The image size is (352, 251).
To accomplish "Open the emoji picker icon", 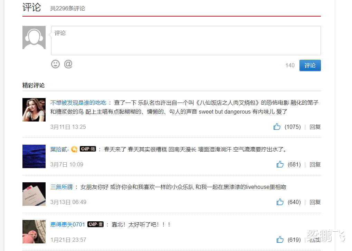I will coord(55,64).
